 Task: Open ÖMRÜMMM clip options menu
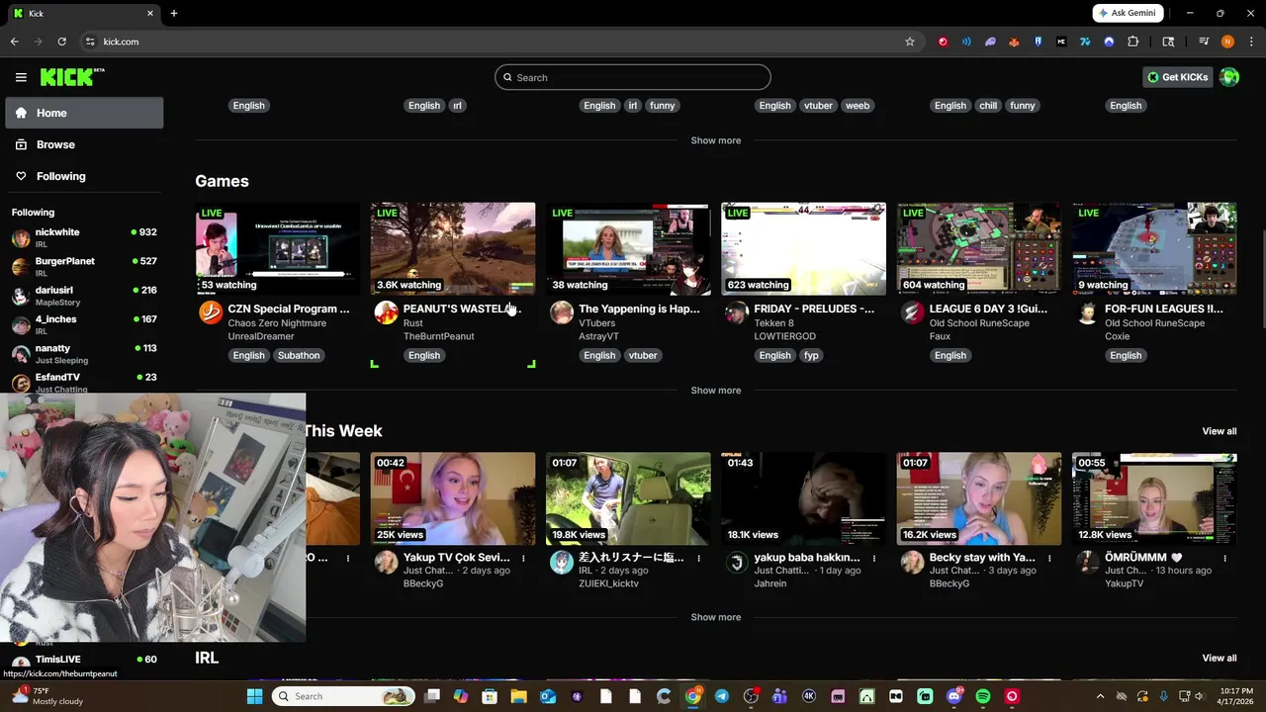[x=1224, y=558]
